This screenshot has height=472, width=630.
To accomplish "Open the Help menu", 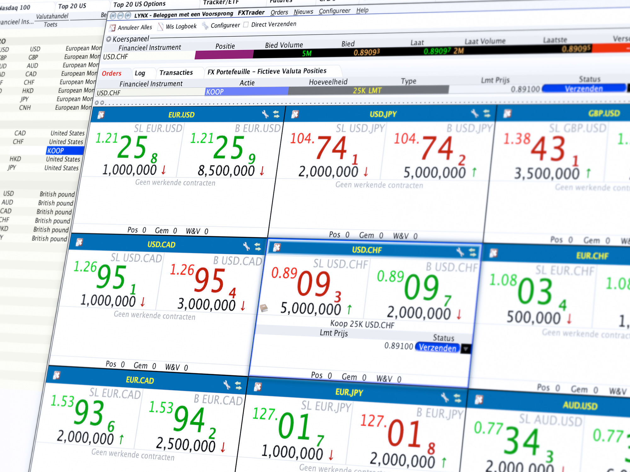I will pos(362,10).
